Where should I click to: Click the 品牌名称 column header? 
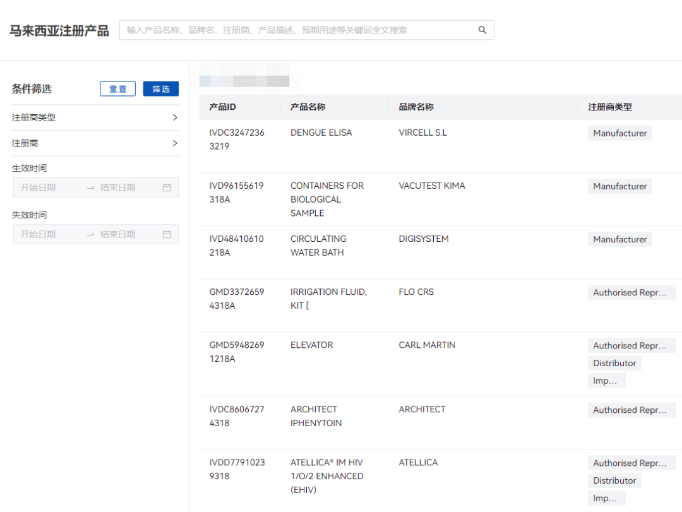click(416, 107)
